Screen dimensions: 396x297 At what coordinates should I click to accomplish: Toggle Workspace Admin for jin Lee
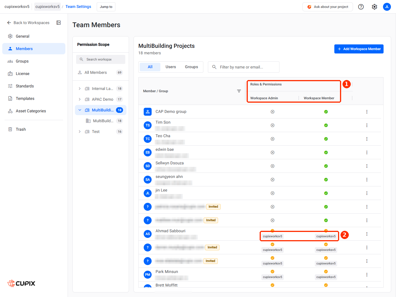[272, 193]
